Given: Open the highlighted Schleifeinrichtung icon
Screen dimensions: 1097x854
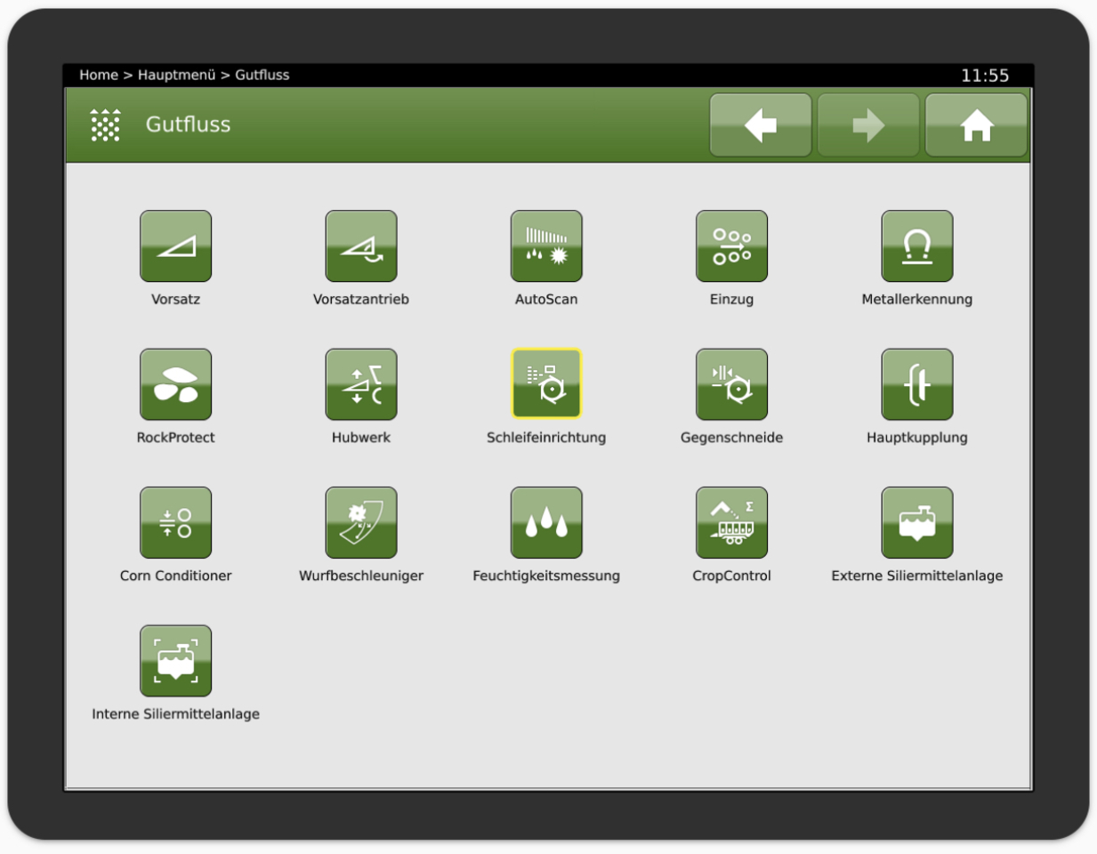Looking at the screenshot, I should [546, 384].
